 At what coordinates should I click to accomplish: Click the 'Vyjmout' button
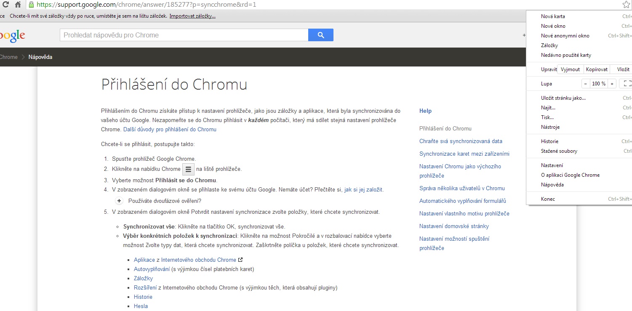pyautogui.click(x=571, y=69)
